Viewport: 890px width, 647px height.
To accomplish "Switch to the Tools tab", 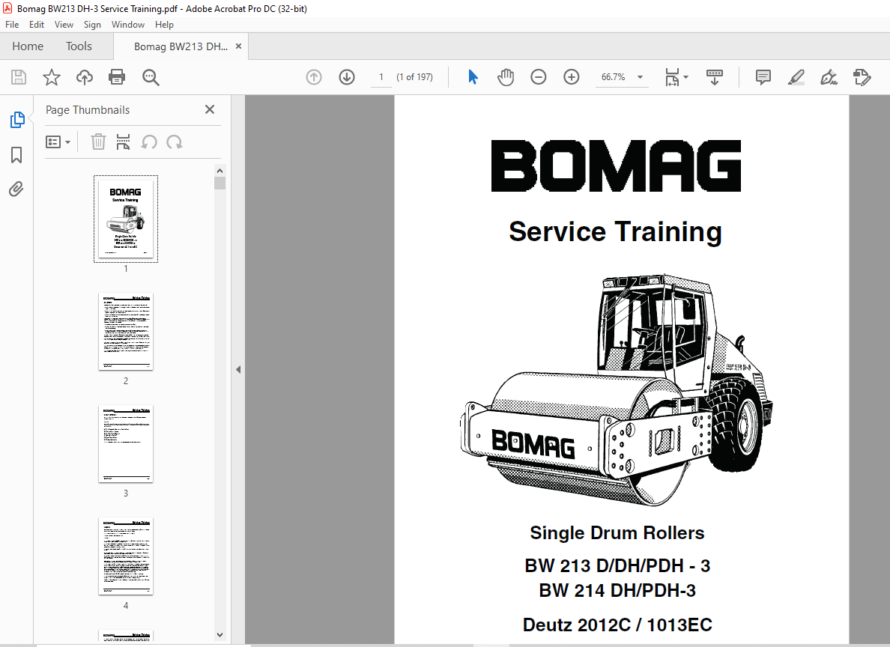I will (x=79, y=46).
